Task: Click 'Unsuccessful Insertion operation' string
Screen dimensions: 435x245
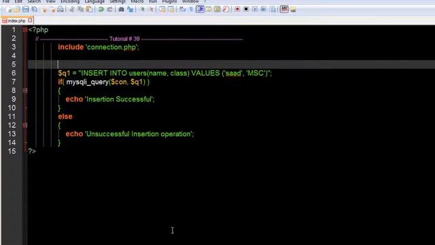Action: 139,134
